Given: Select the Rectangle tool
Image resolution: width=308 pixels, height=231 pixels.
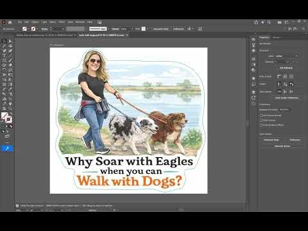Looking at the screenshot, I should pos(4,60).
